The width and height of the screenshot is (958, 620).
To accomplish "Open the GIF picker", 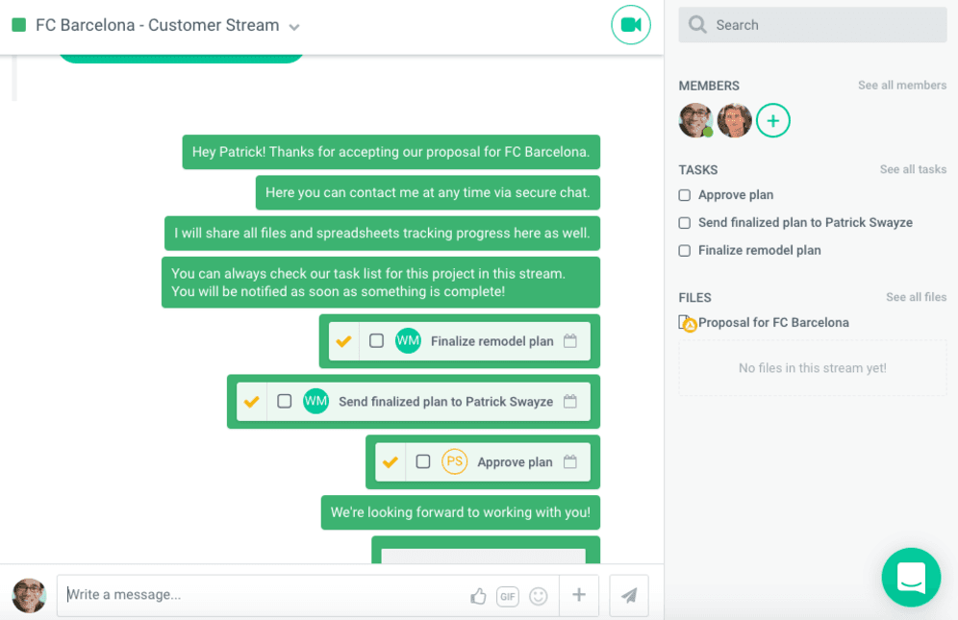I will [x=508, y=596].
